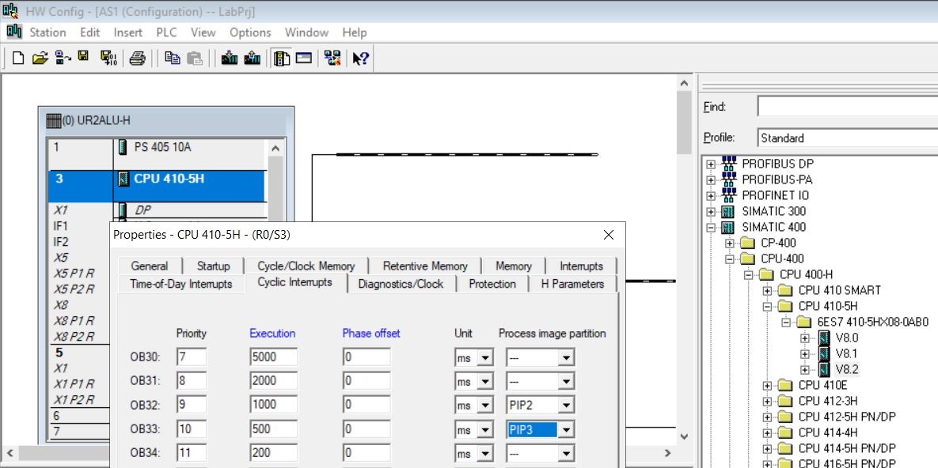Click the UR2ALU-H rack icon in header
The image size is (938, 468).
pos(54,121)
